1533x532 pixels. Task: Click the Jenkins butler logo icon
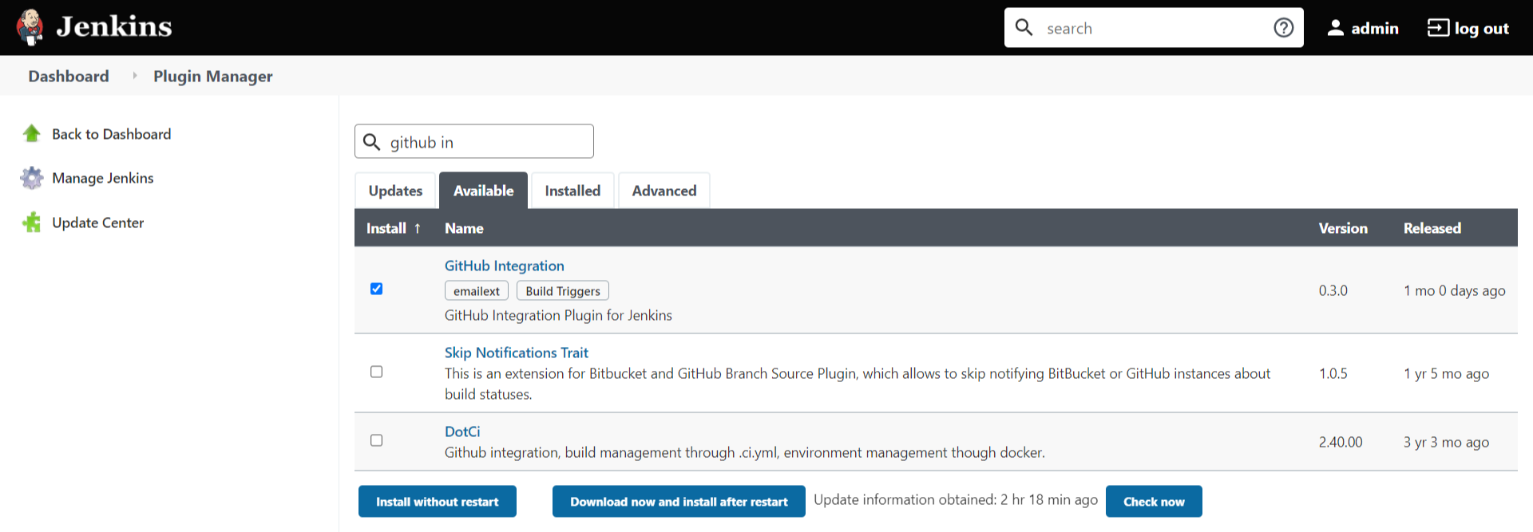(30, 27)
